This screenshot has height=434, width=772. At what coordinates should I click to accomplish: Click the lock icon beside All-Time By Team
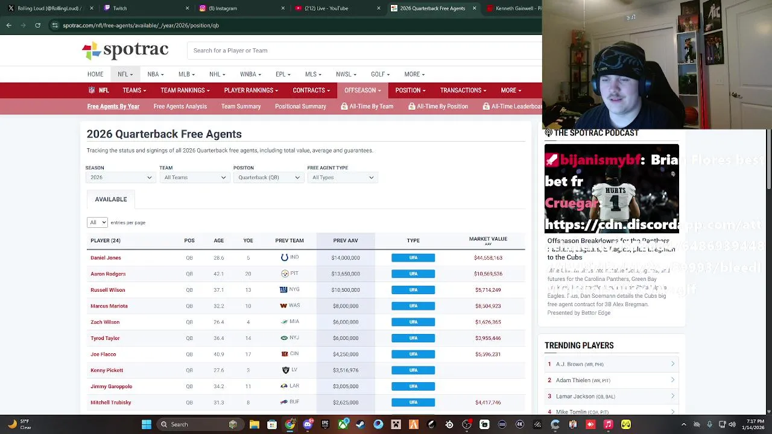344,106
